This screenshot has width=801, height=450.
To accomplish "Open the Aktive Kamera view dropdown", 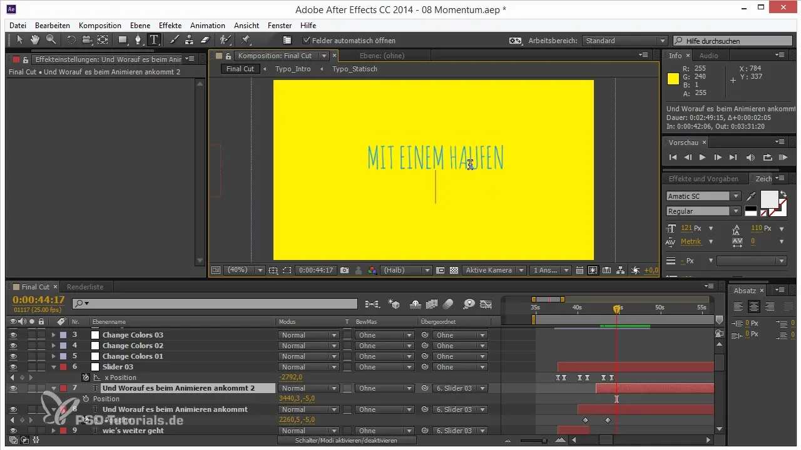I will point(494,271).
